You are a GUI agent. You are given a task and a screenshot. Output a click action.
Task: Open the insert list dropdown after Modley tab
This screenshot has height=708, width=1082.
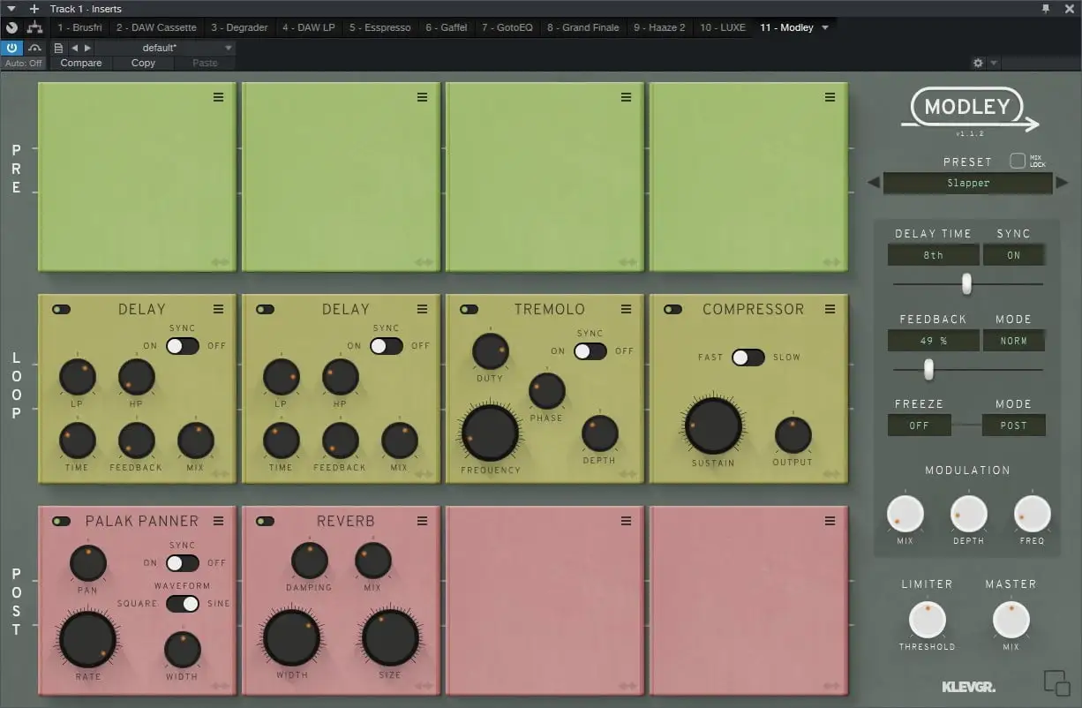[825, 27]
